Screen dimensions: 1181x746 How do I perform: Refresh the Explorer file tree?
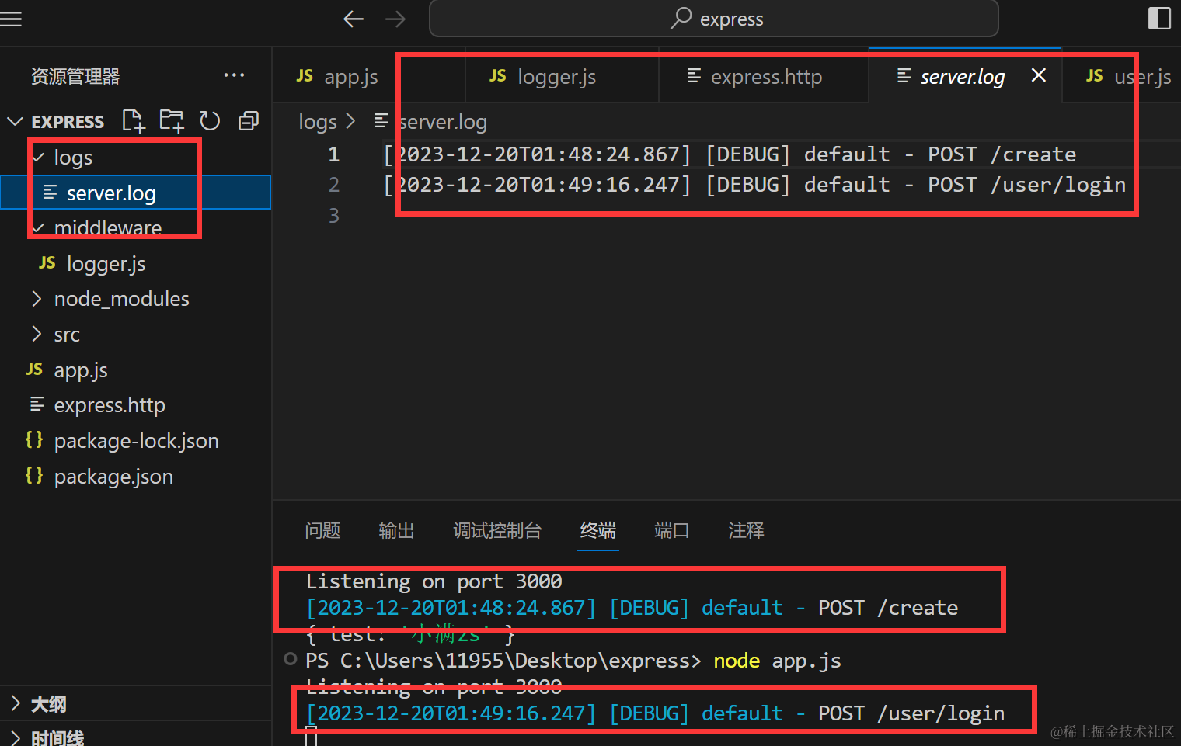point(210,120)
